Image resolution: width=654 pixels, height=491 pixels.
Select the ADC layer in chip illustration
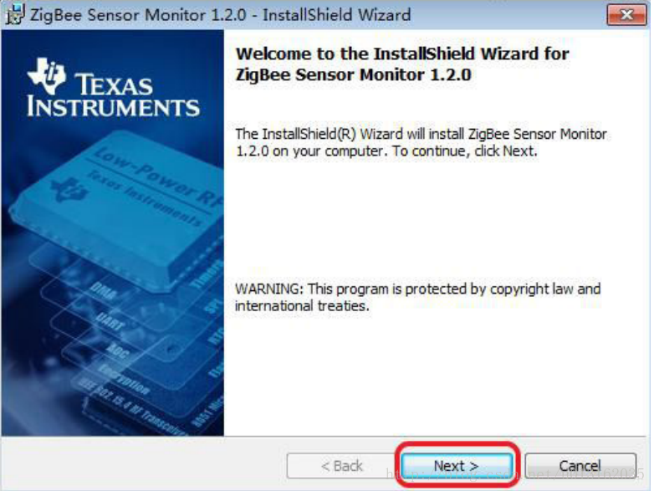coord(117,350)
